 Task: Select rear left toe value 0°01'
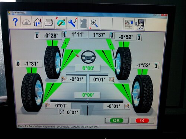pyautogui.click(x=61, y=106)
